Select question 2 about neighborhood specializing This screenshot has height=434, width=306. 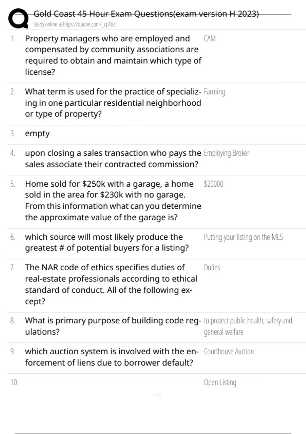click(x=113, y=103)
